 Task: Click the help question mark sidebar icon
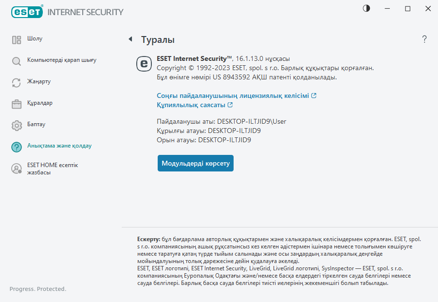(17, 147)
